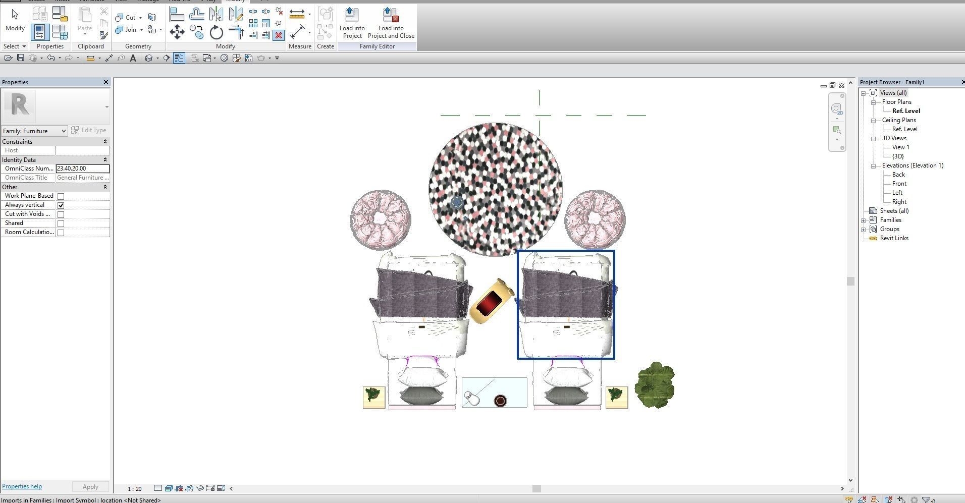Select the {3D} view
The width and height of the screenshot is (965, 503).
[898, 156]
